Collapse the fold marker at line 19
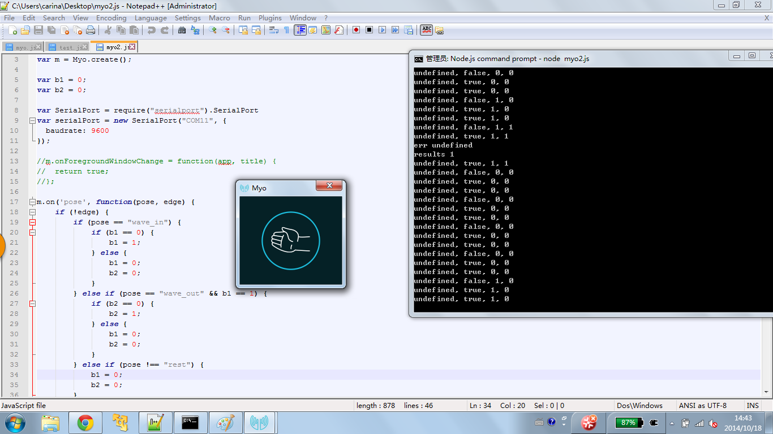Viewport: 773px width, 434px height. click(x=32, y=222)
